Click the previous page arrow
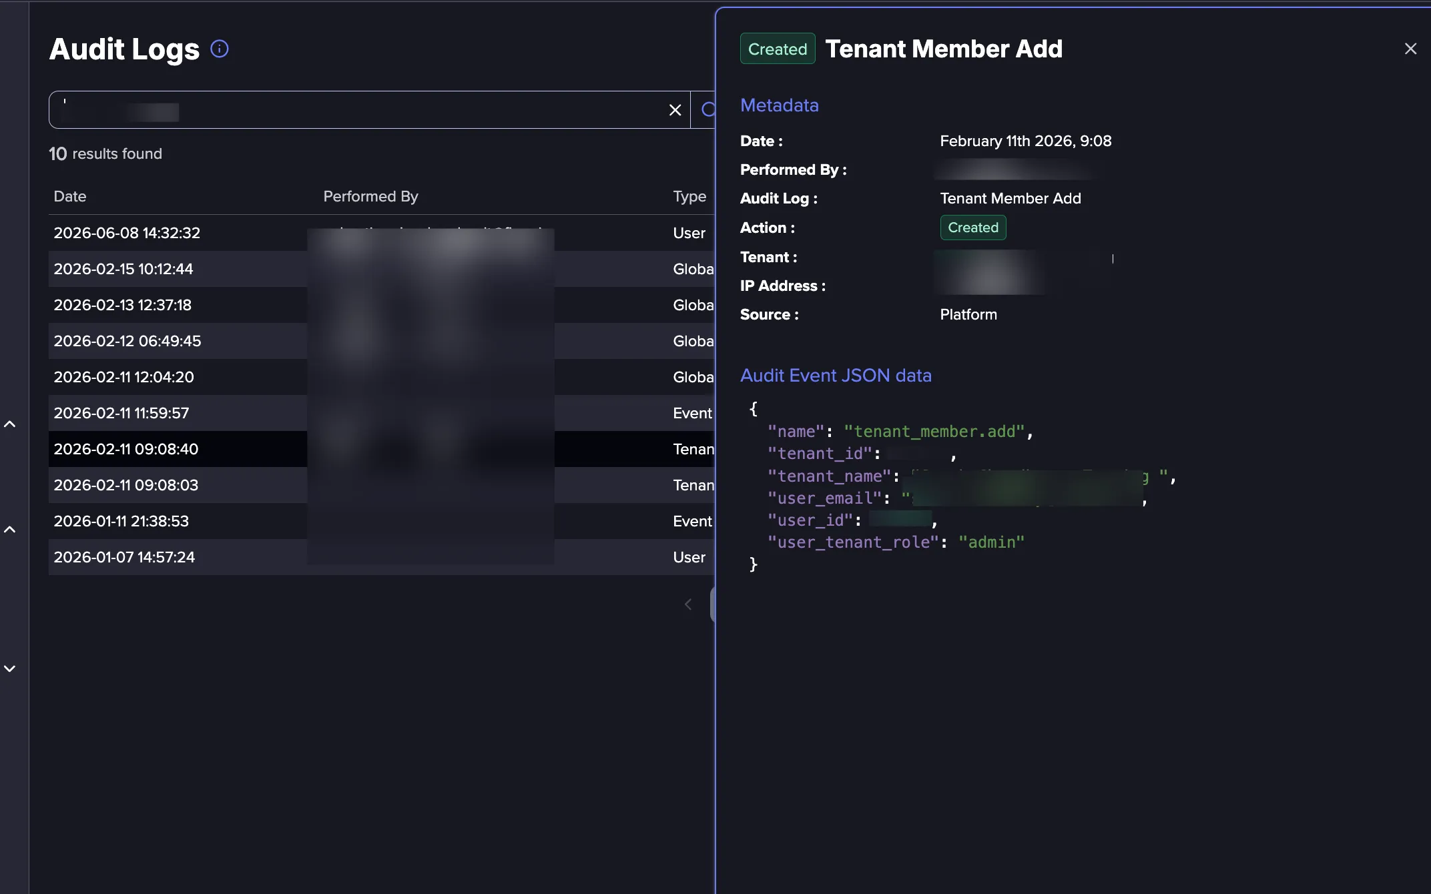The image size is (1431, 894). [x=688, y=604]
